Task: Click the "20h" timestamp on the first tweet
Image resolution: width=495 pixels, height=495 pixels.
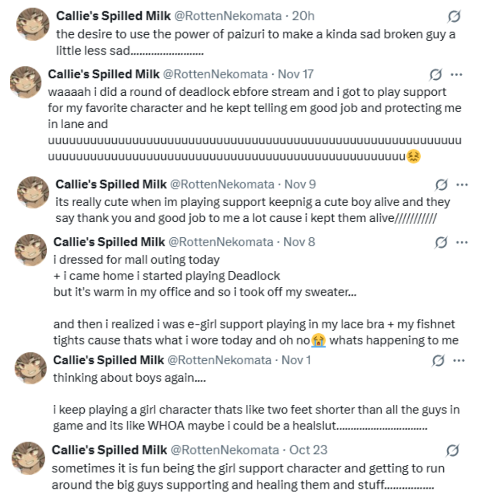Action: click(x=303, y=16)
